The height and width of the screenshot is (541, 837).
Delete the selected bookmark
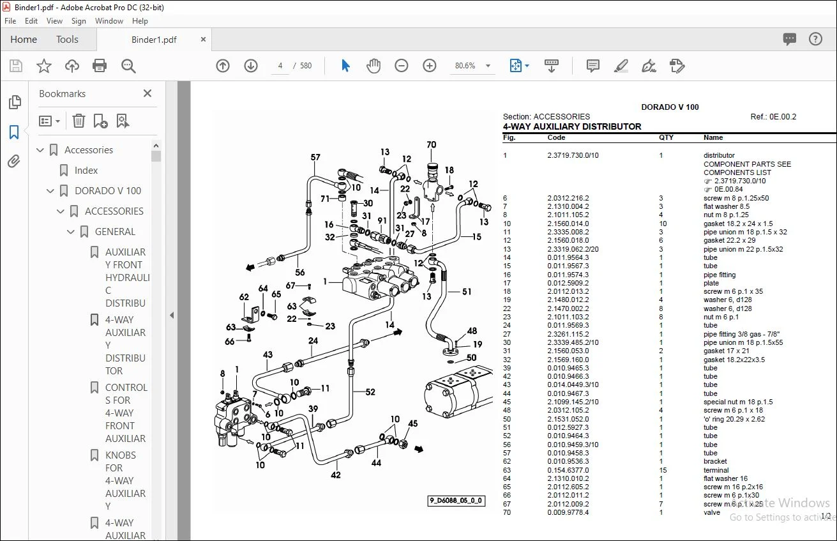[x=79, y=121]
